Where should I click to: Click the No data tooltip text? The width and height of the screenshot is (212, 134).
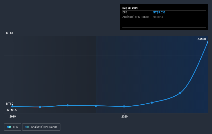tap(158, 17)
